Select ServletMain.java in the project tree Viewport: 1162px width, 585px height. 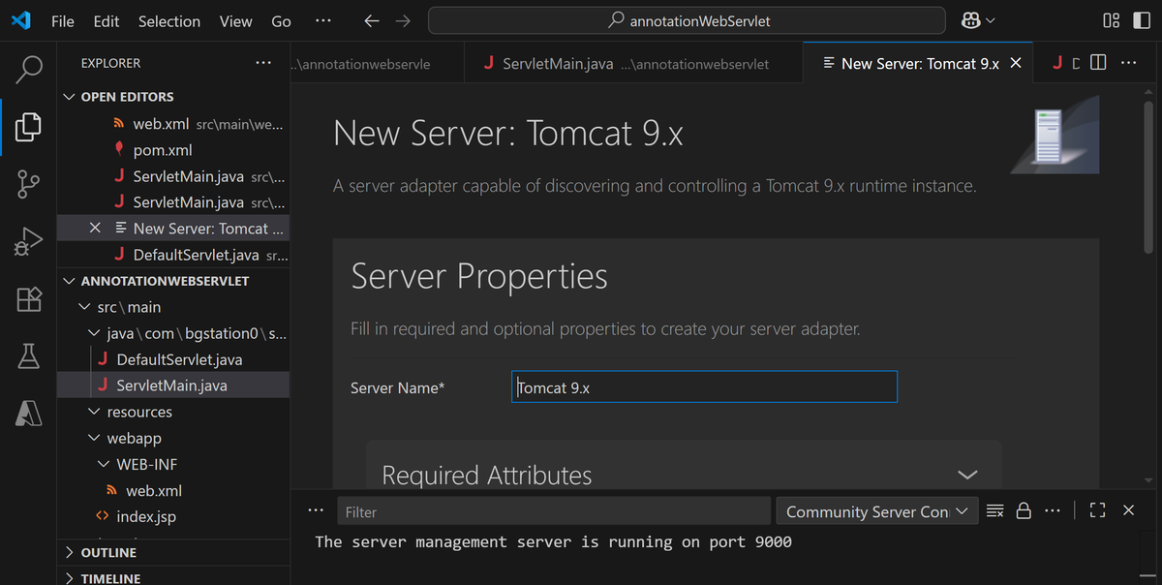[x=173, y=385]
